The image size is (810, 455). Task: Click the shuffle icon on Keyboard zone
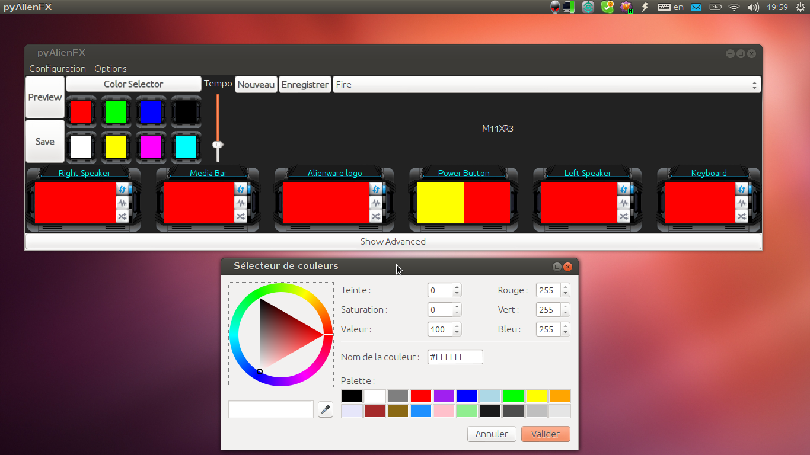click(741, 216)
